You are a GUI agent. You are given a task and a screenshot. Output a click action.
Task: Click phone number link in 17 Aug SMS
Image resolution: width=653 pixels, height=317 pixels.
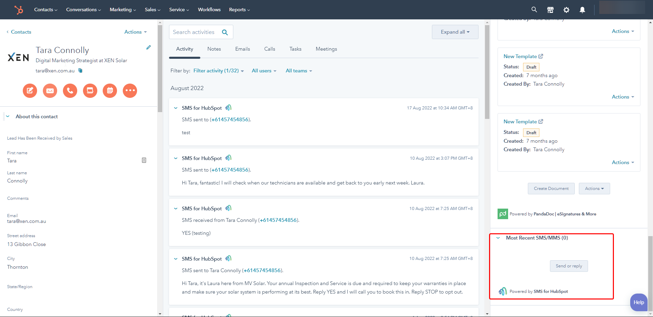coord(230,120)
